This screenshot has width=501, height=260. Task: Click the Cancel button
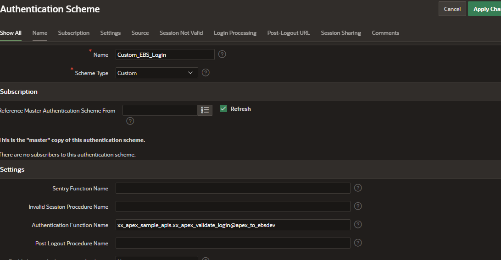pos(452,9)
